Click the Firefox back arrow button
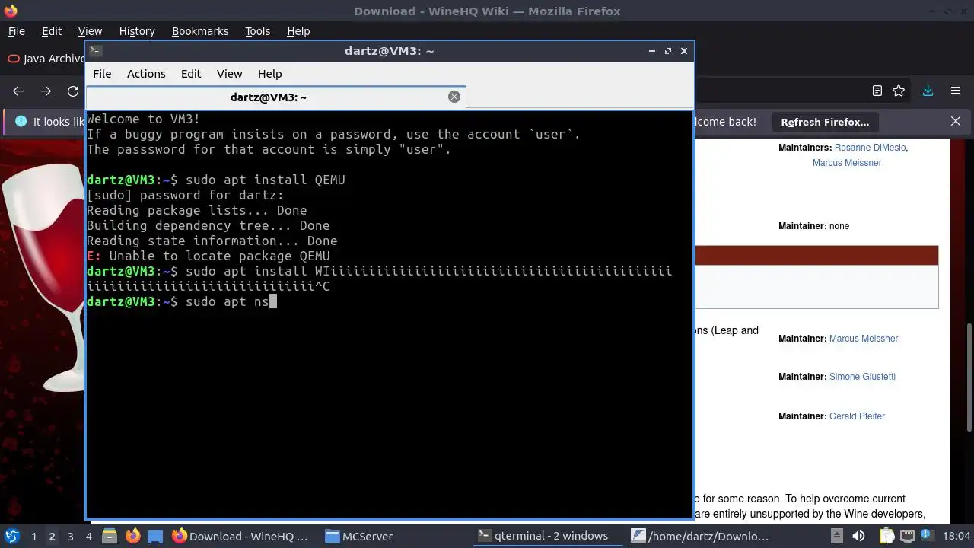The image size is (974, 548). (18, 91)
